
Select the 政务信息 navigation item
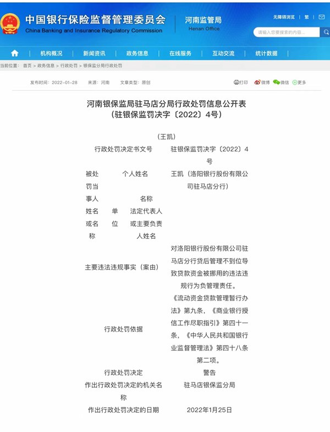[137, 53]
